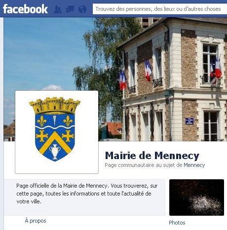Open the Mennecy link in subtitle
Screen dimensions: 227x230
pyautogui.click(x=194, y=165)
